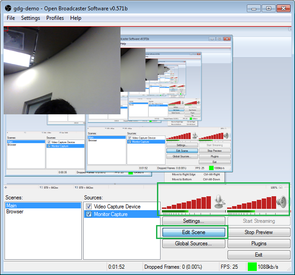Maximize the OBS window

pos(268,9)
